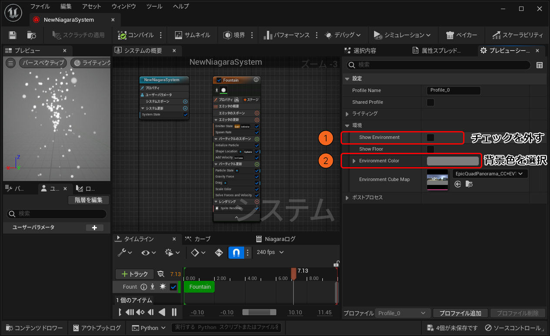
Task: Enable the Shared Profile checkbox
Action: 431,102
